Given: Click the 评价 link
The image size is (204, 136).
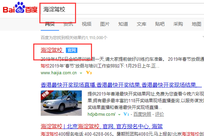Looking at the screenshot, I should point(160,114).
